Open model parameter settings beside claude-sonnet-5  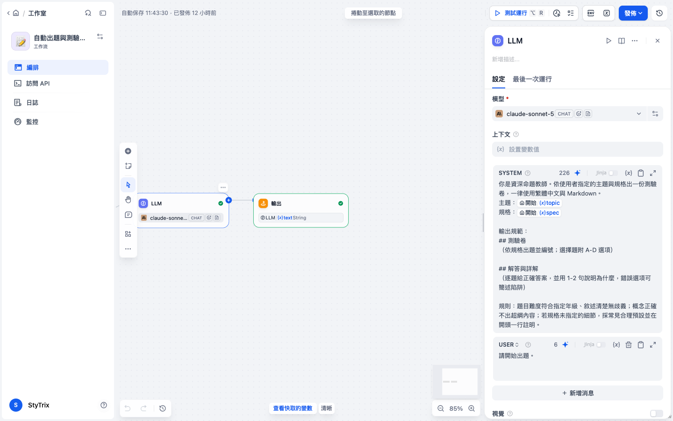(x=655, y=114)
